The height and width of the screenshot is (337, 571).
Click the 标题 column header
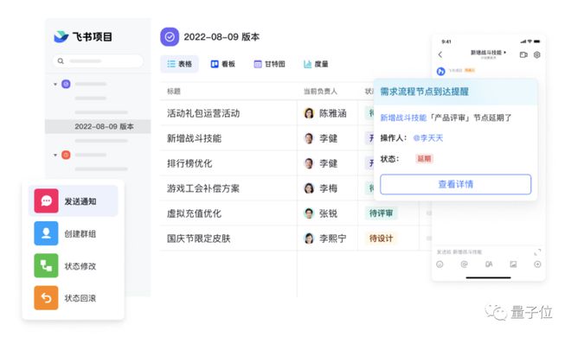[x=174, y=92]
